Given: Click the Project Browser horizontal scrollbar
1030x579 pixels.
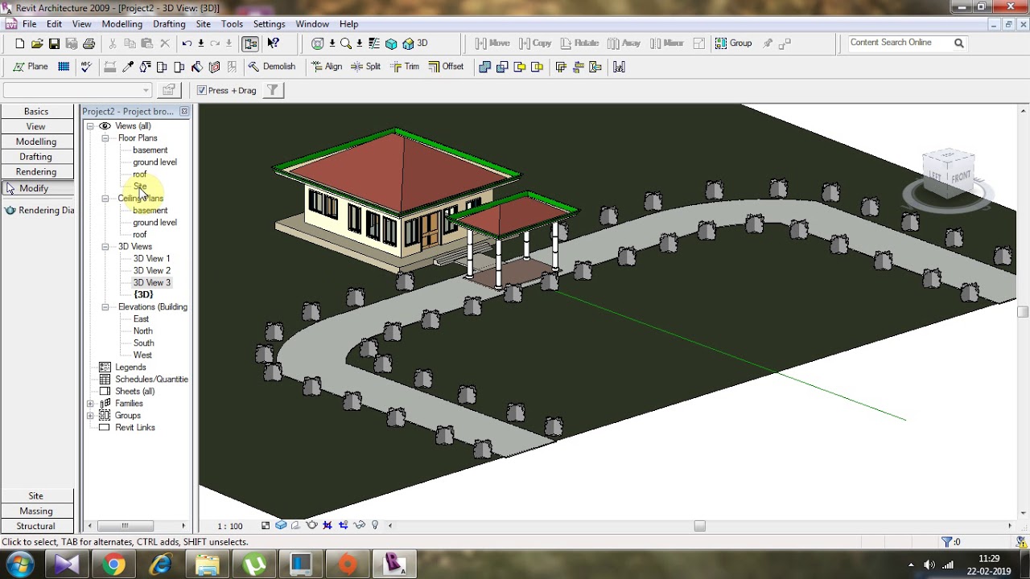Looking at the screenshot, I should point(125,526).
